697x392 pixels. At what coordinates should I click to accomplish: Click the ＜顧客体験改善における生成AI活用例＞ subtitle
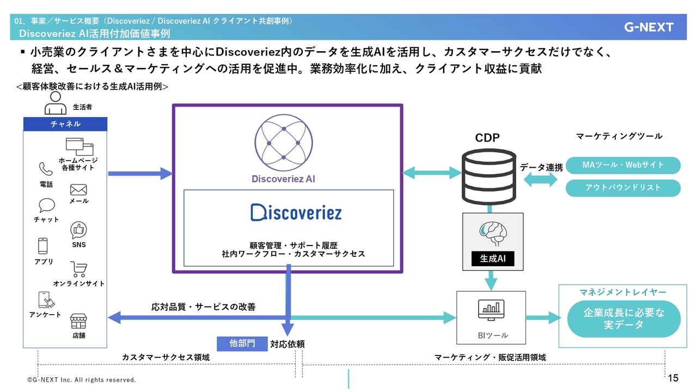point(92,86)
